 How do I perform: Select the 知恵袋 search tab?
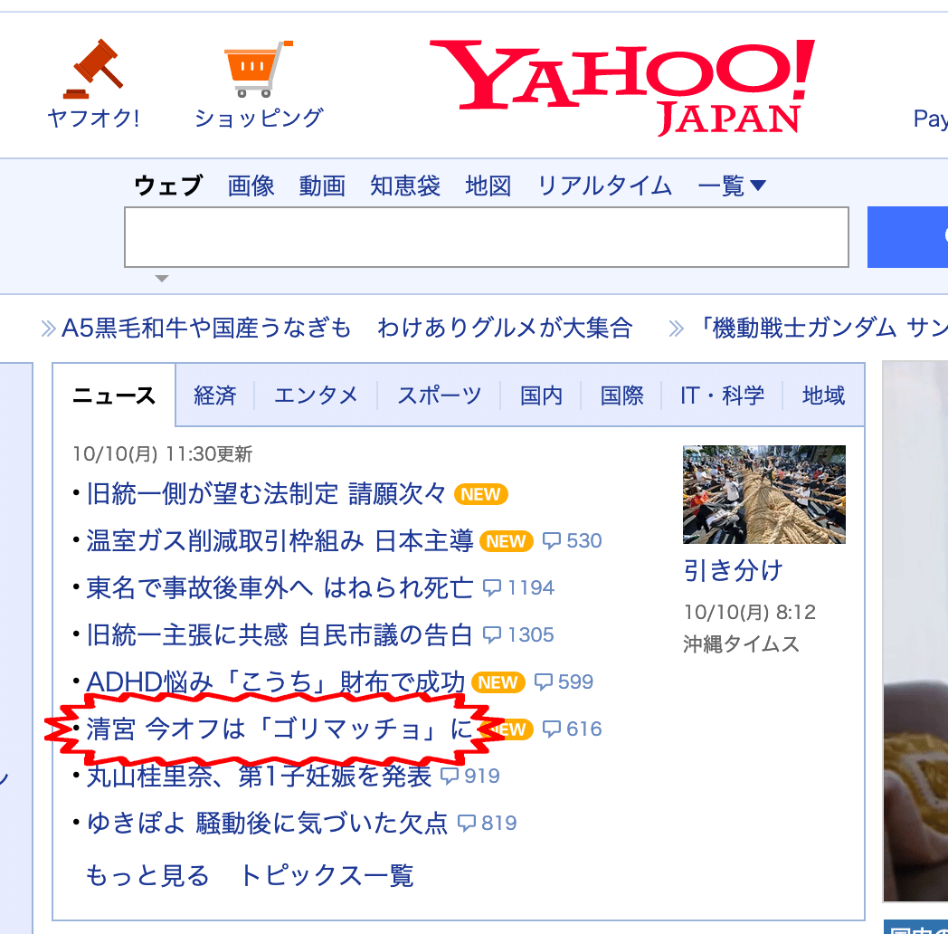tap(405, 186)
